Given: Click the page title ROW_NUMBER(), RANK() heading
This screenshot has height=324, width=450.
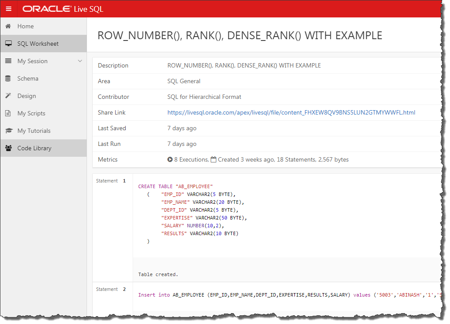Looking at the screenshot, I should [240, 36].
